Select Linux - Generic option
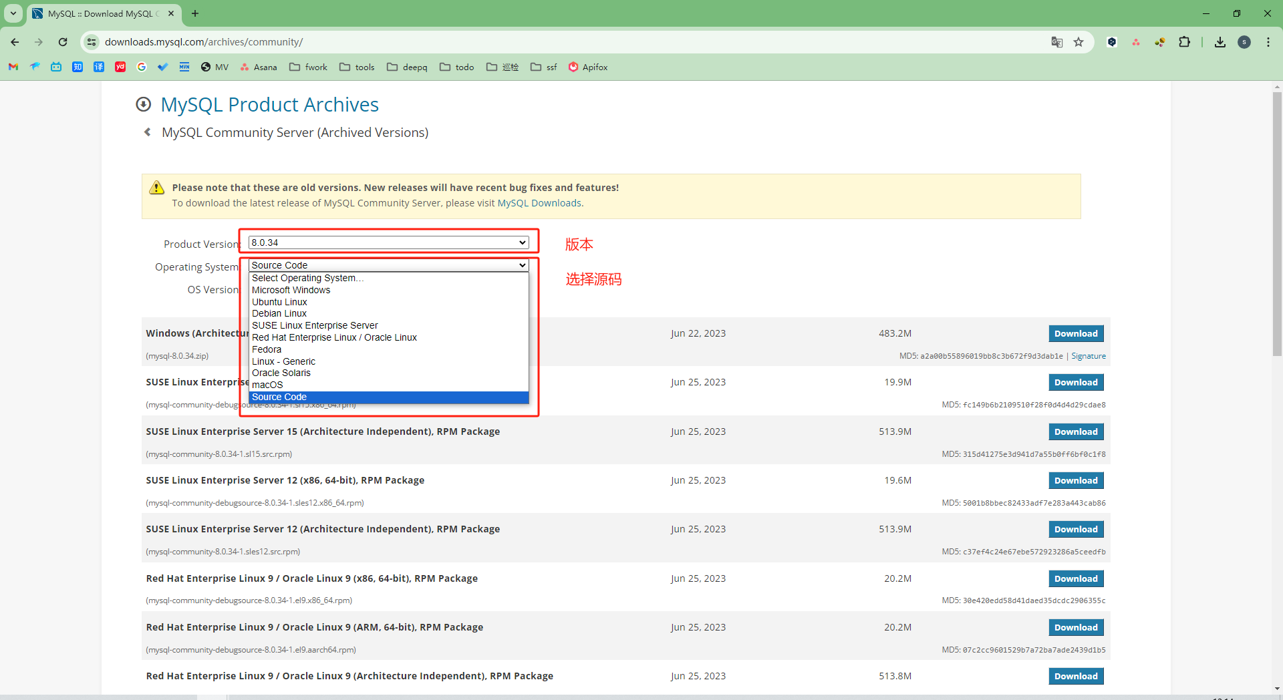This screenshot has height=700, width=1283. [389, 361]
